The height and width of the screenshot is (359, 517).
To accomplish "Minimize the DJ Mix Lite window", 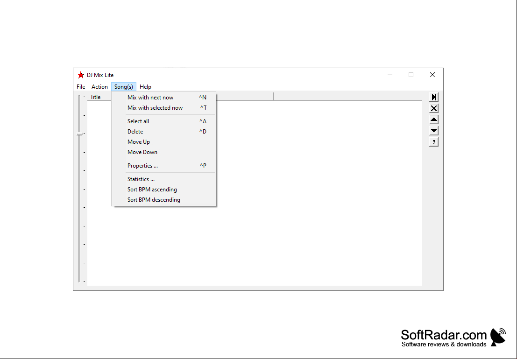I will [x=390, y=75].
